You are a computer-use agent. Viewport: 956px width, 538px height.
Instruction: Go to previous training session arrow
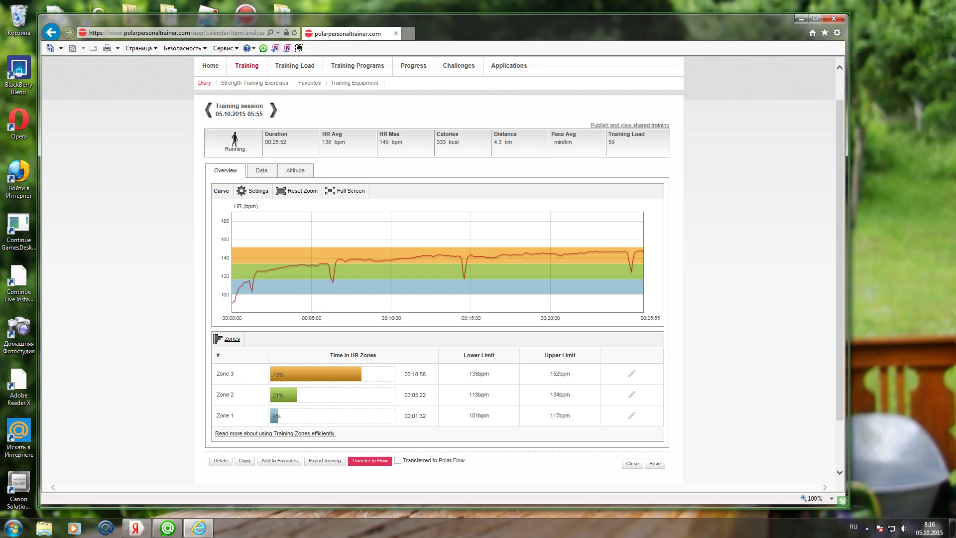(x=209, y=110)
